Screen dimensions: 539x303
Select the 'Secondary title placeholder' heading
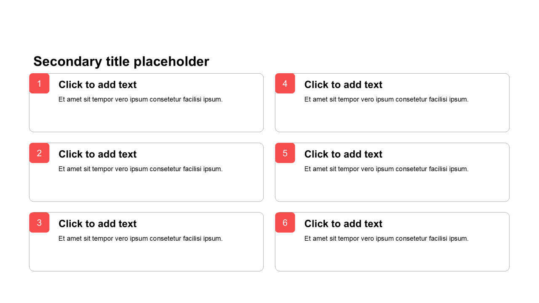(x=121, y=61)
